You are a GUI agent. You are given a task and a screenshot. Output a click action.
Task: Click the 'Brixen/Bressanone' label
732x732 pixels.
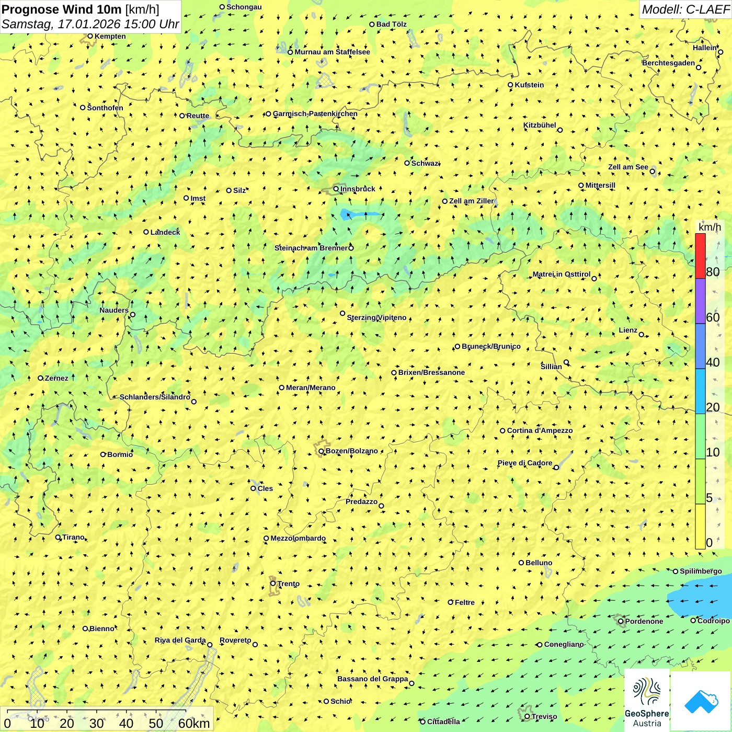(431, 372)
